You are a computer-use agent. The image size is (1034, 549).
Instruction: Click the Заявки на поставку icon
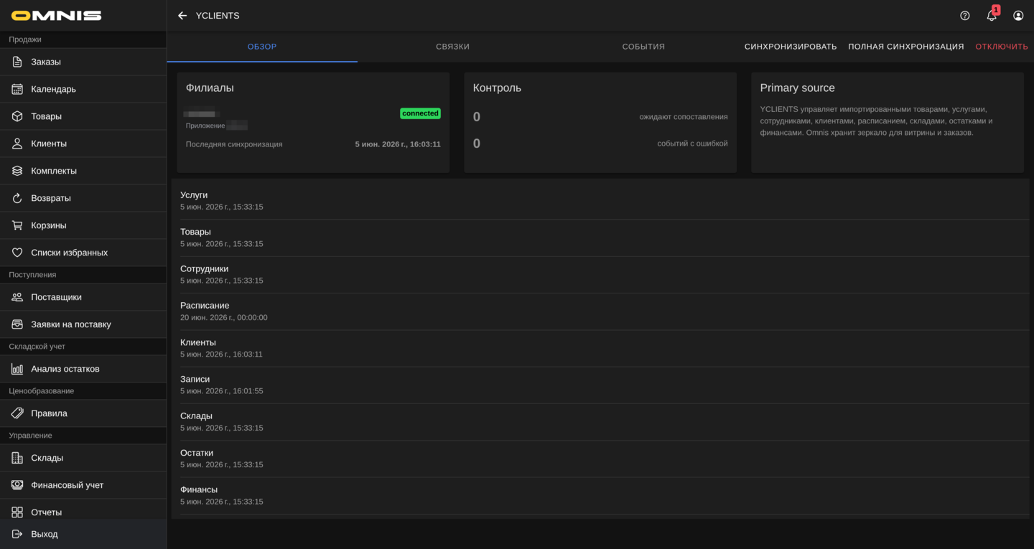tap(17, 324)
